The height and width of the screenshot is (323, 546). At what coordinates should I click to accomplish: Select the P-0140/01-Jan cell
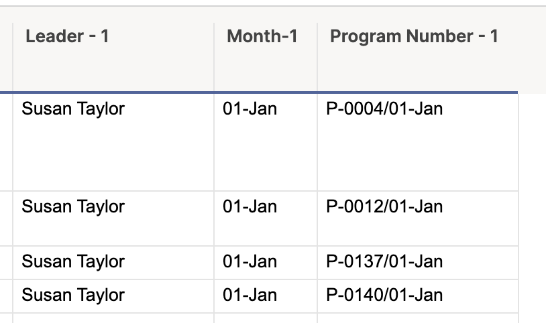point(417,296)
